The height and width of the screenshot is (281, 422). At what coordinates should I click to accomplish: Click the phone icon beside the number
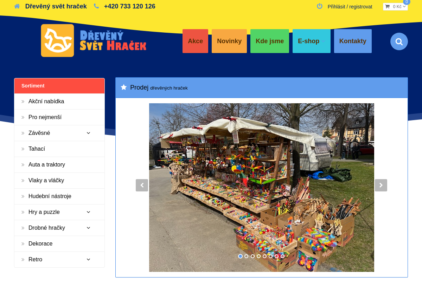point(96,6)
